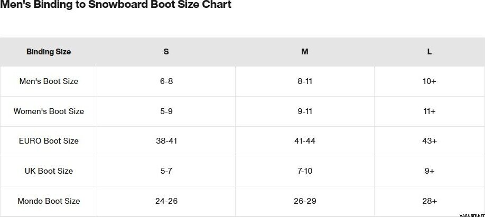
Task: Click the "EURO Boot Size" row label
Action: coord(49,141)
